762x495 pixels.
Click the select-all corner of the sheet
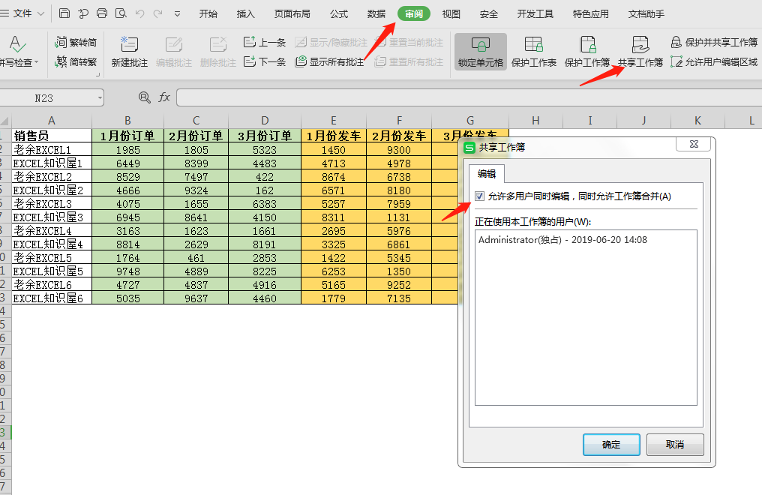click(x=4, y=121)
